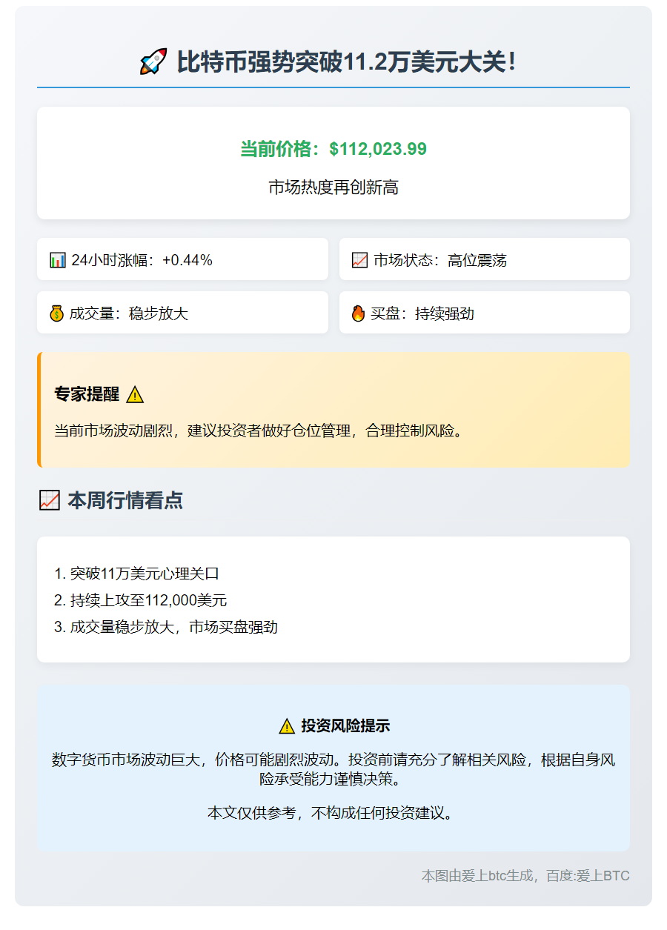Click the rocket icon in the title
The width and height of the screenshot is (667, 930).
(x=153, y=62)
